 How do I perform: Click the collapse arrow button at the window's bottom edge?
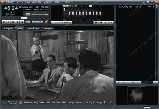[x=147, y=107]
